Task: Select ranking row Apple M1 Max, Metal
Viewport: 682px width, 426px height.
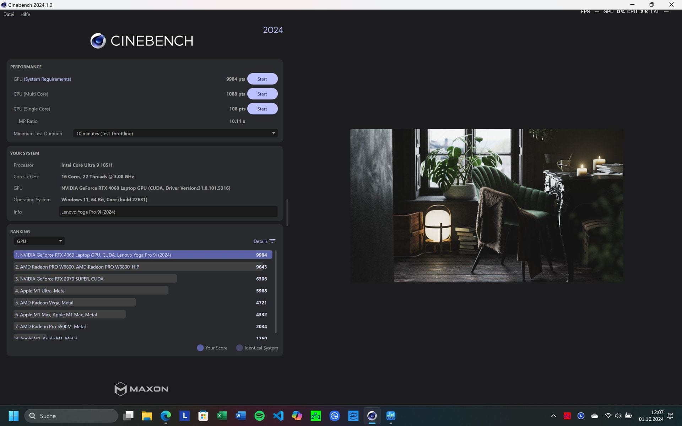Action: 143,315
